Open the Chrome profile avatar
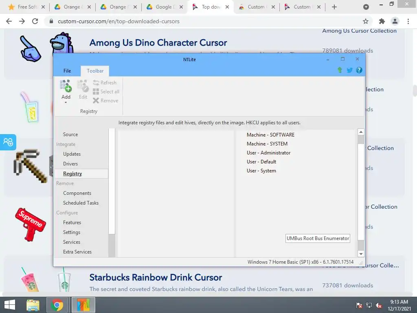 pos(395,21)
